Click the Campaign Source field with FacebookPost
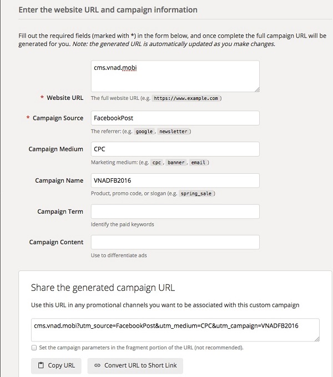This screenshot has height=377, width=333. [175, 118]
